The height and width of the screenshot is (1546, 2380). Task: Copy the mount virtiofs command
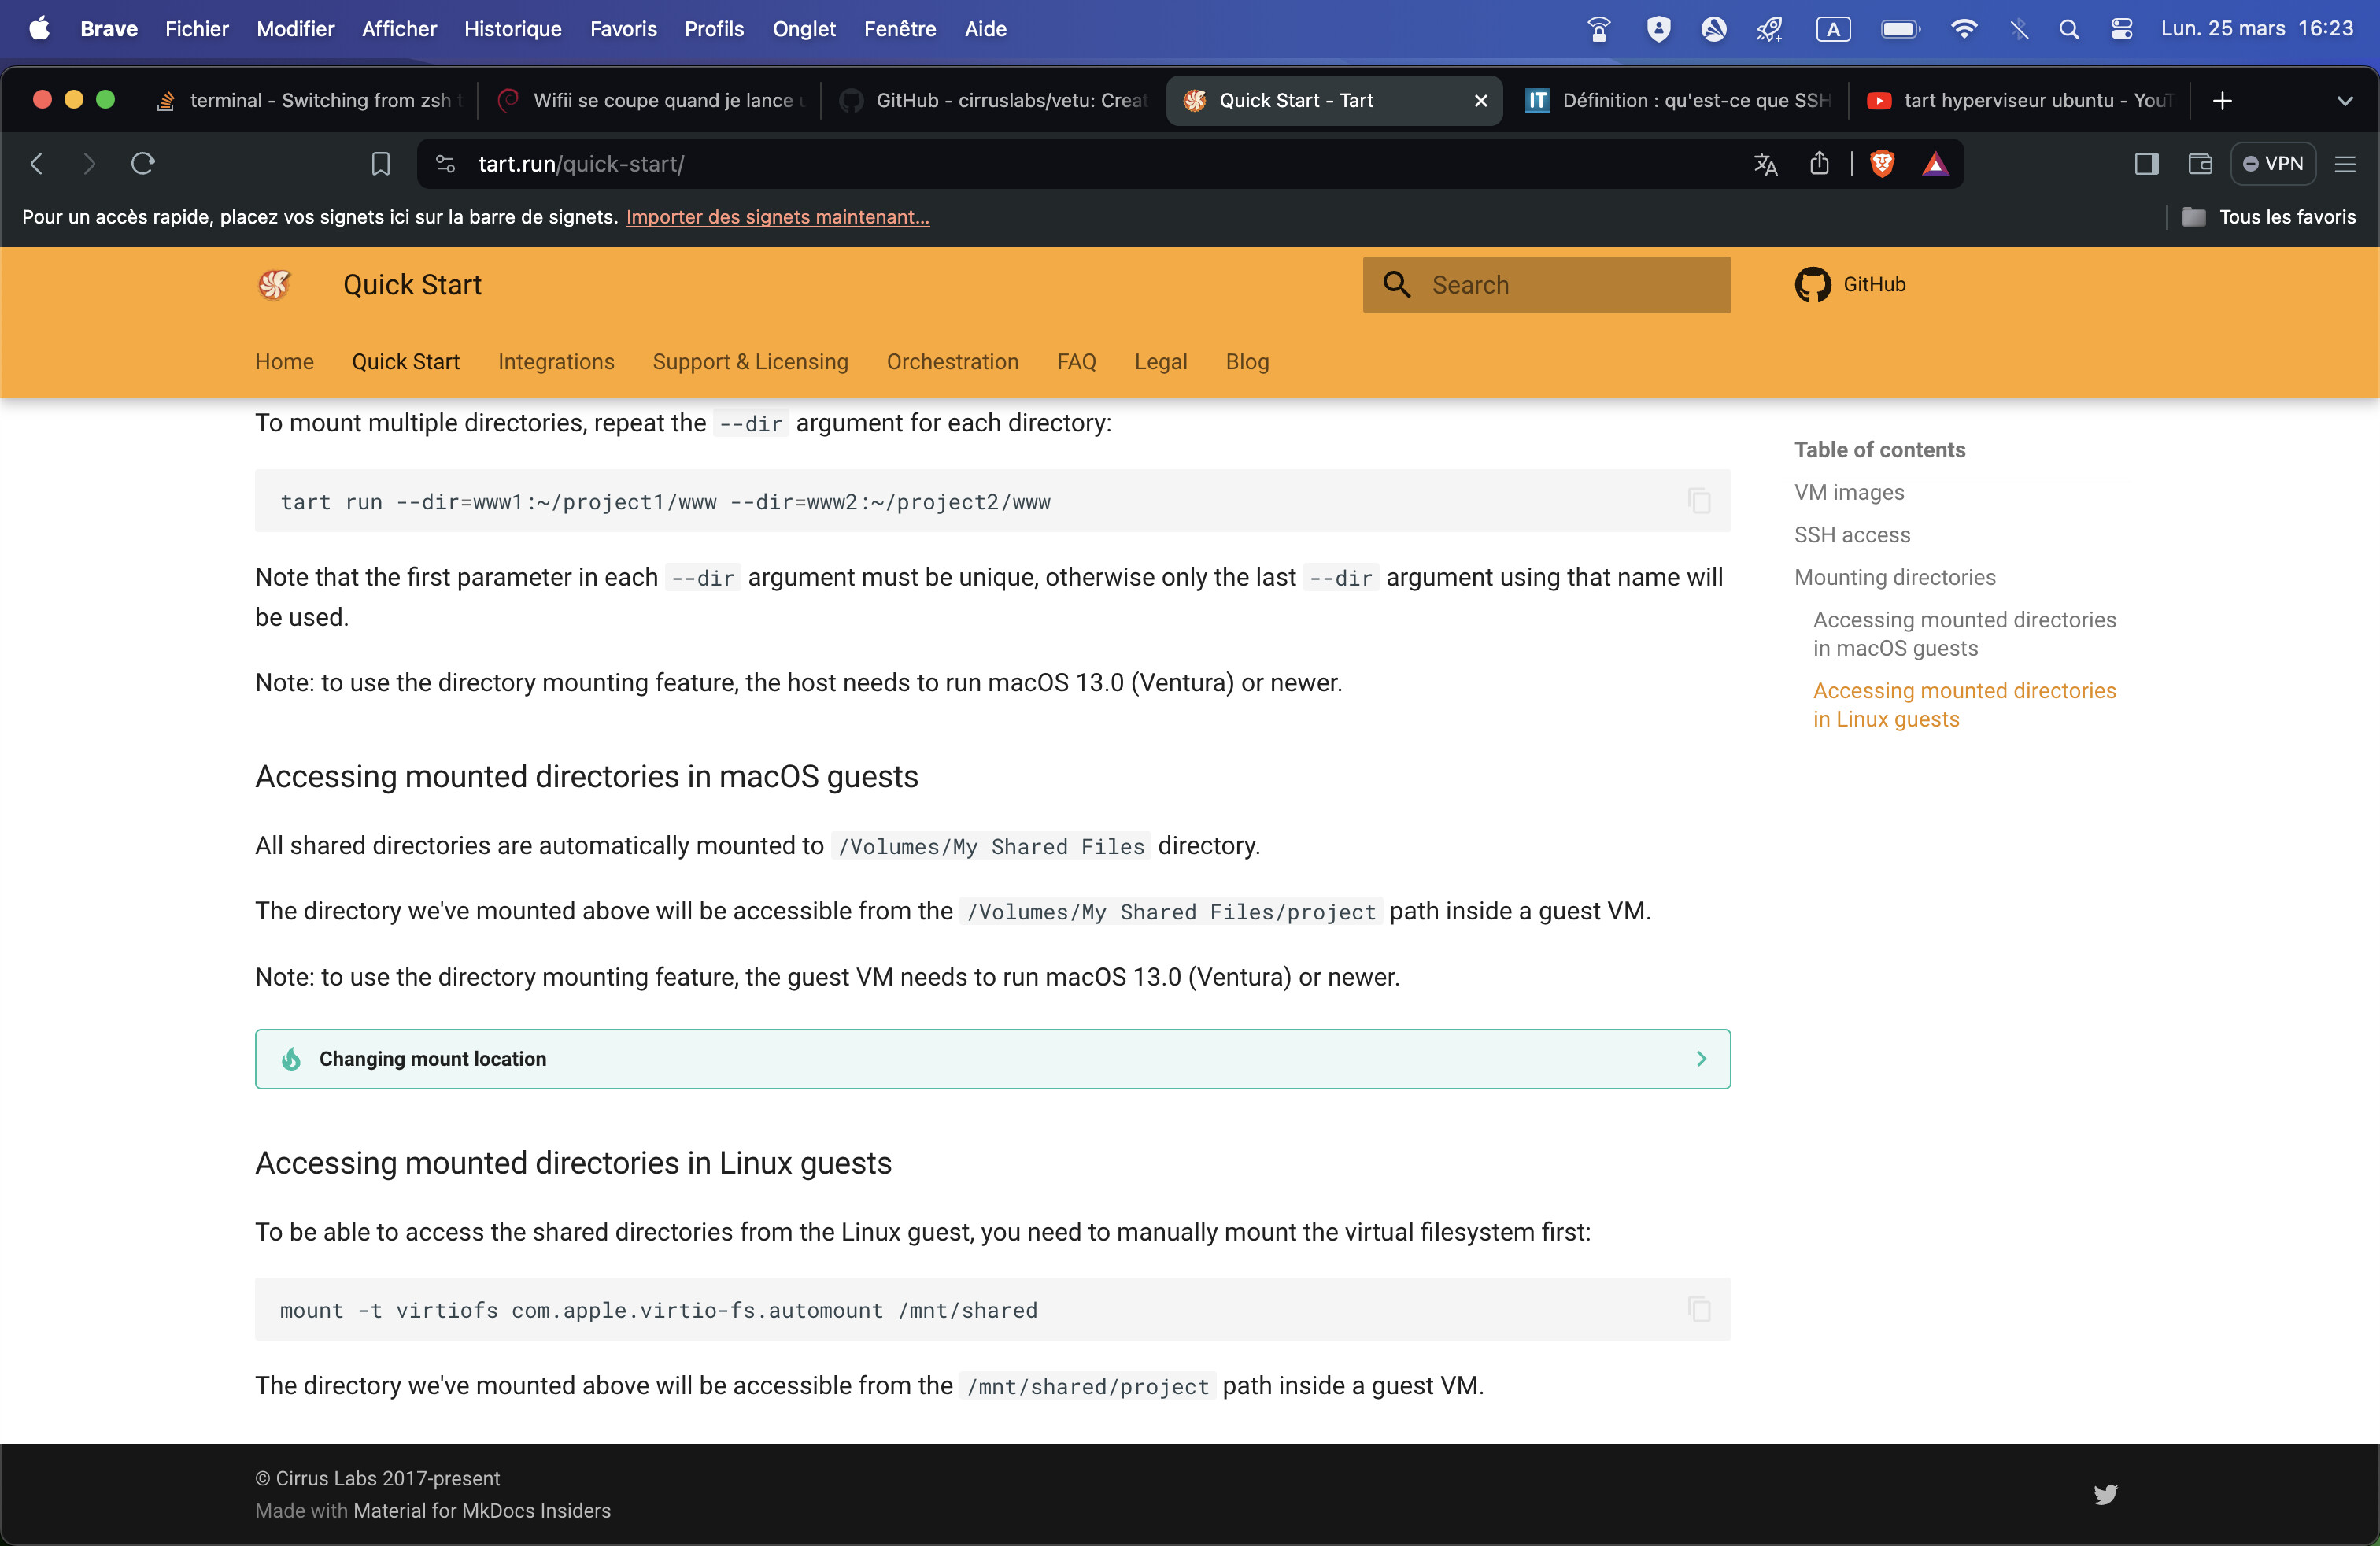coord(1699,1309)
